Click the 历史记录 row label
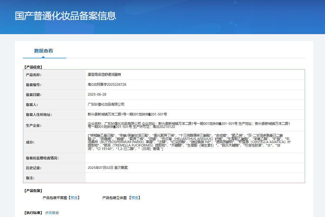Viewport: 325px width, 217px height. tap(34, 168)
